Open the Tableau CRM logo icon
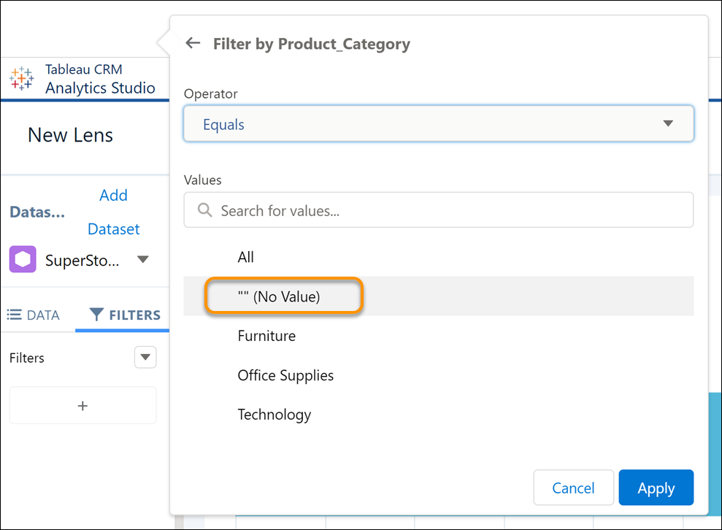Viewport: 722px width, 530px height. [21, 78]
